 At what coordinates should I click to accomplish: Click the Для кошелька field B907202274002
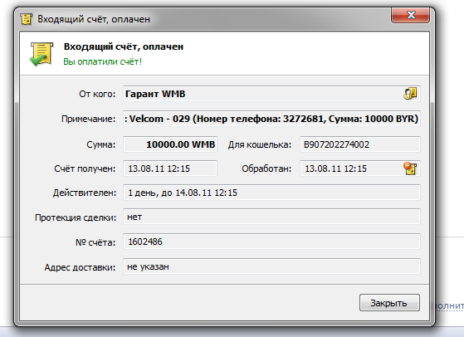pyautogui.click(x=360, y=144)
